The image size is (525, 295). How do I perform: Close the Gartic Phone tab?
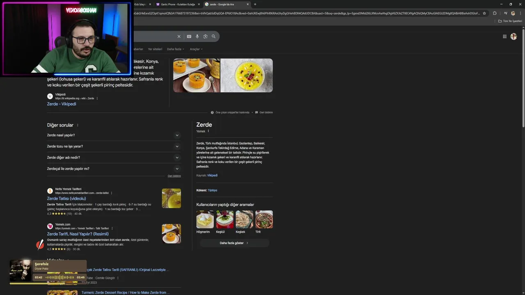199,4
